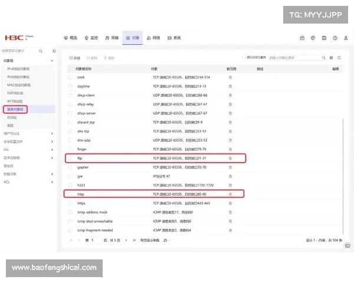Click the save icon in the top-right header
Image resolution: width=354 pixels, height=283 pixels.
(x=324, y=38)
